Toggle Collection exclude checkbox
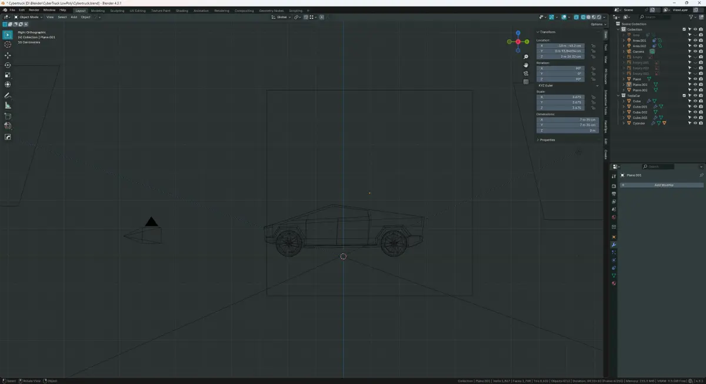The image size is (706, 384). (684, 29)
